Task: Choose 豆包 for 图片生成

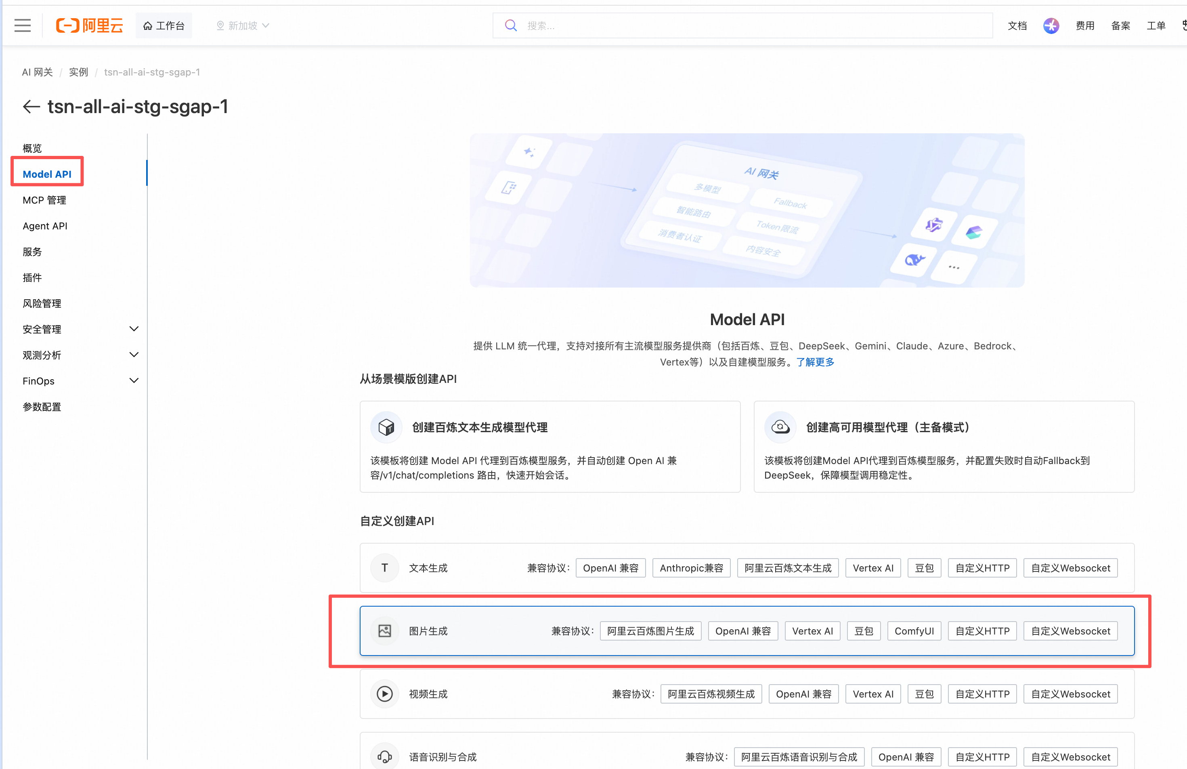Action: (864, 631)
